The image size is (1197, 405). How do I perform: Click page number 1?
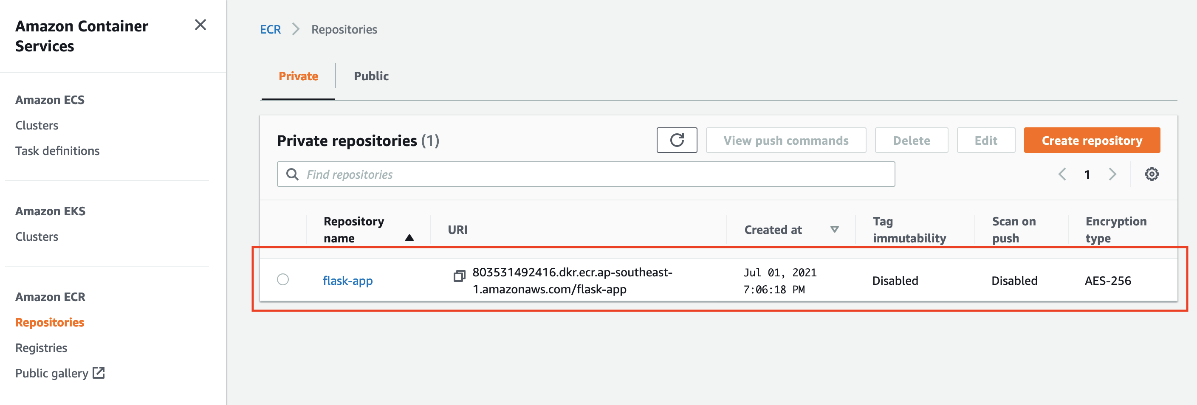pyautogui.click(x=1087, y=174)
